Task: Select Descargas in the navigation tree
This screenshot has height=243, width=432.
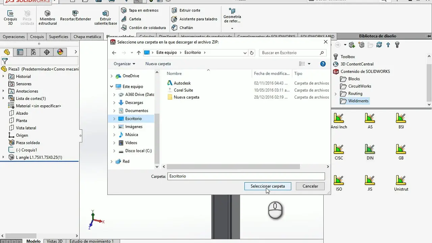Action: point(134,103)
